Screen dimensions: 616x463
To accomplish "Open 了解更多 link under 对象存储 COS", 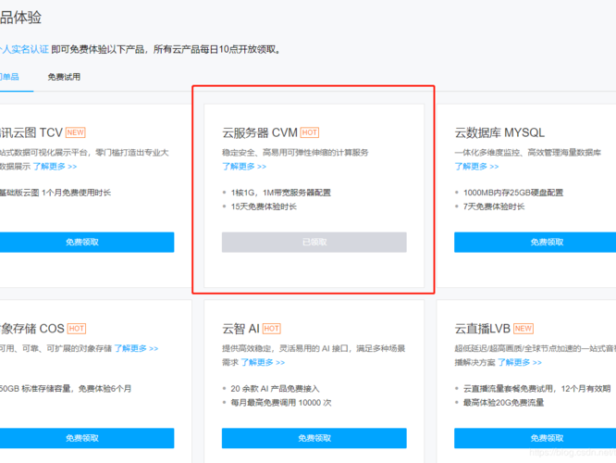I will (136, 348).
